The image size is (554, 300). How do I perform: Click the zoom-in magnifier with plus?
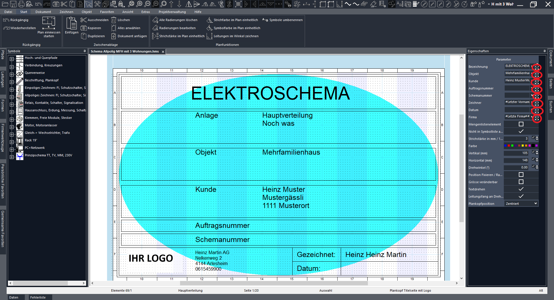point(139,4)
